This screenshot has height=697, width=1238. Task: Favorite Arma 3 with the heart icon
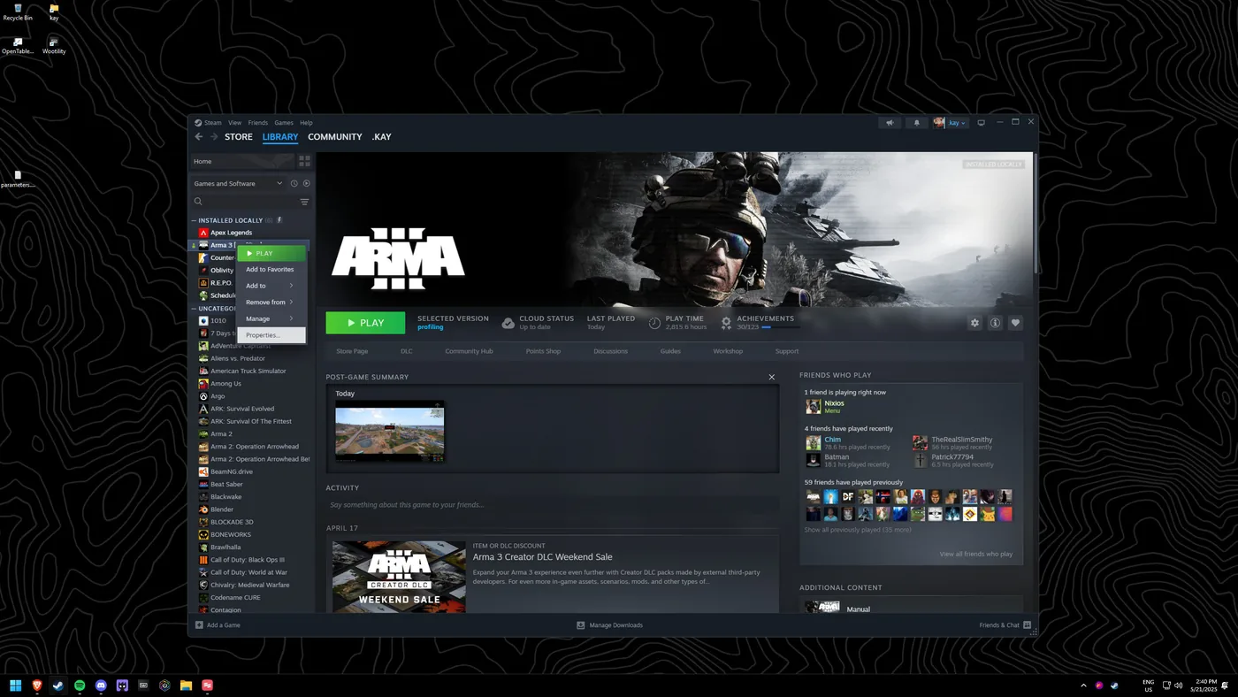[1015, 323]
